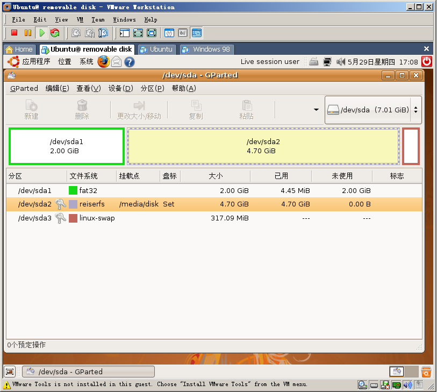The width and height of the screenshot is (437, 392).
Task: Open the Partition menu (分区) in GParted
Action: coord(152,88)
